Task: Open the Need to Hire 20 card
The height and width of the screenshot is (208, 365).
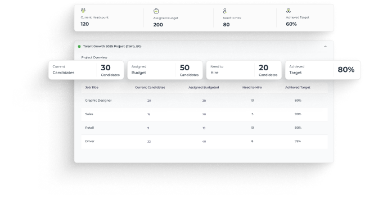Action: tap(244, 70)
